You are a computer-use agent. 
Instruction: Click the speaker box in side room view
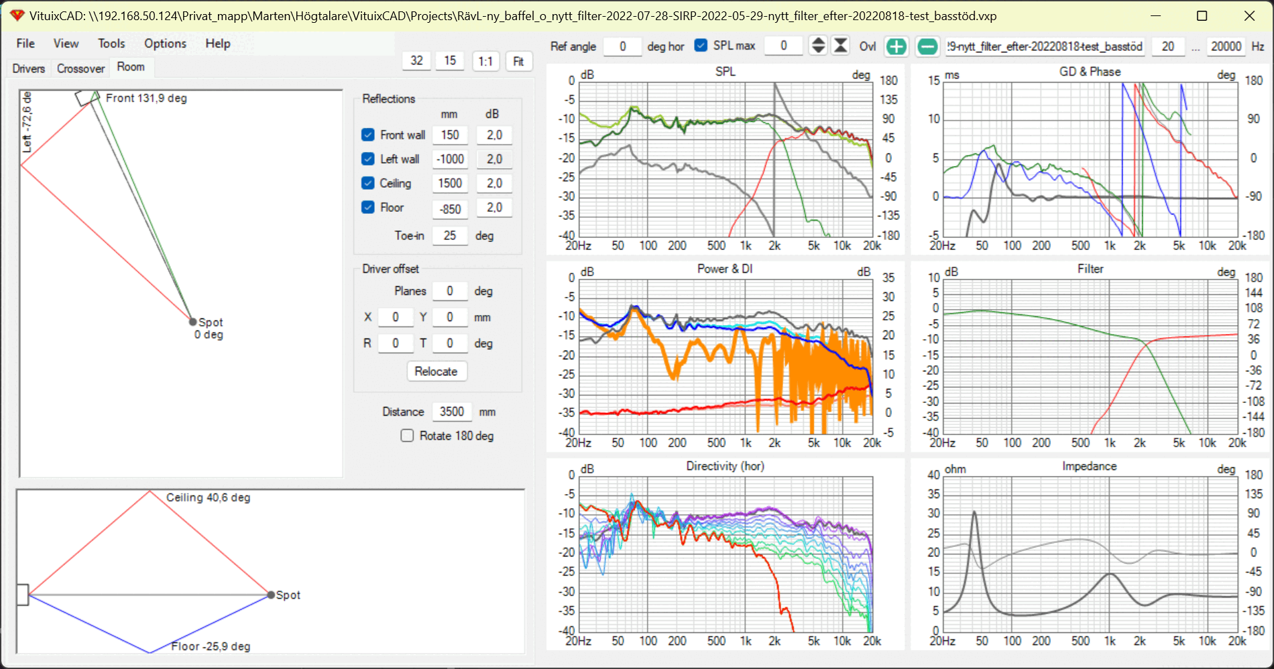pyautogui.click(x=22, y=595)
